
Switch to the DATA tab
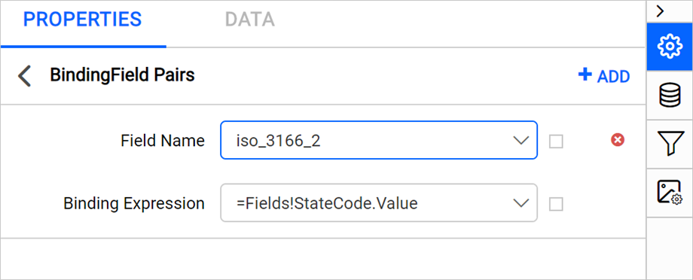pos(250,20)
